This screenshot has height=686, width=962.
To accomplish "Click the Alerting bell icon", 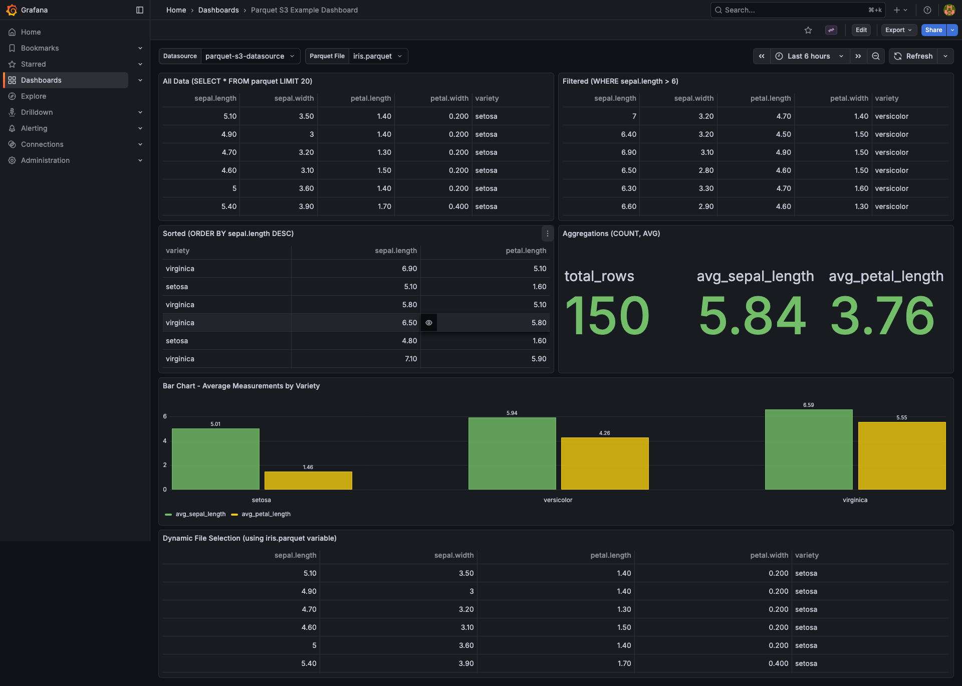I will (12, 128).
